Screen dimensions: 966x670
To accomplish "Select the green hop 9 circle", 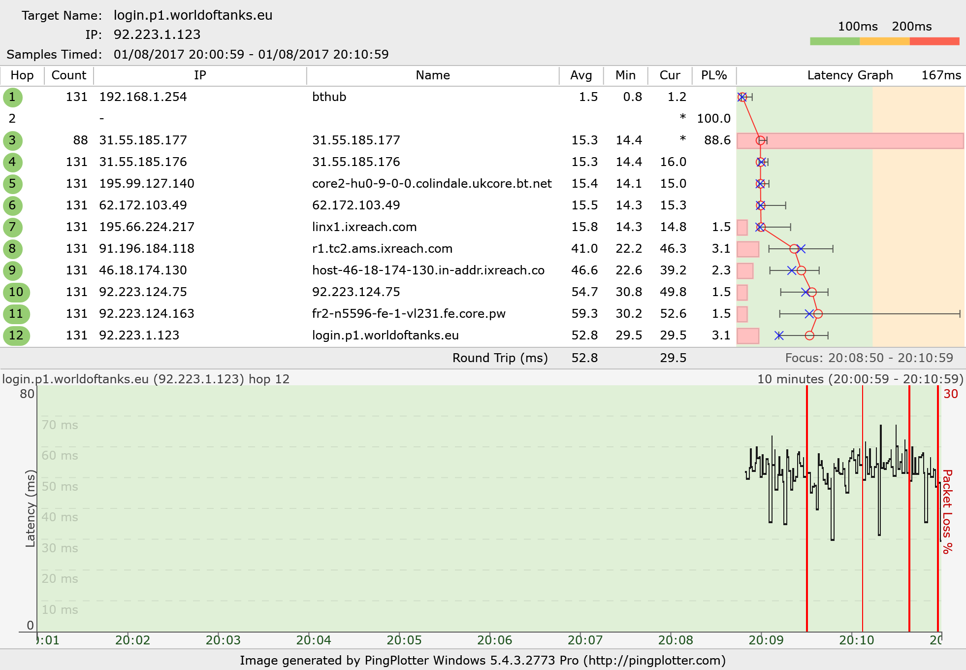I will pos(12,270).
